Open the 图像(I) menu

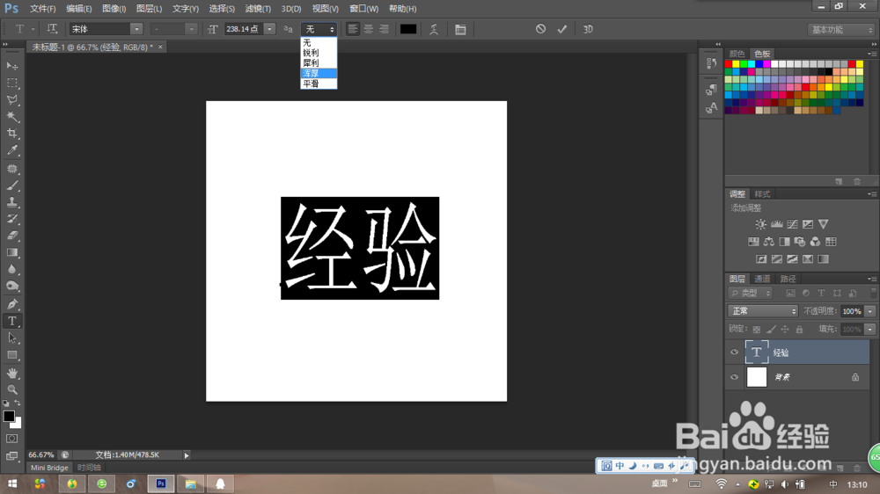pyautogui.click(x=114, y=9)
